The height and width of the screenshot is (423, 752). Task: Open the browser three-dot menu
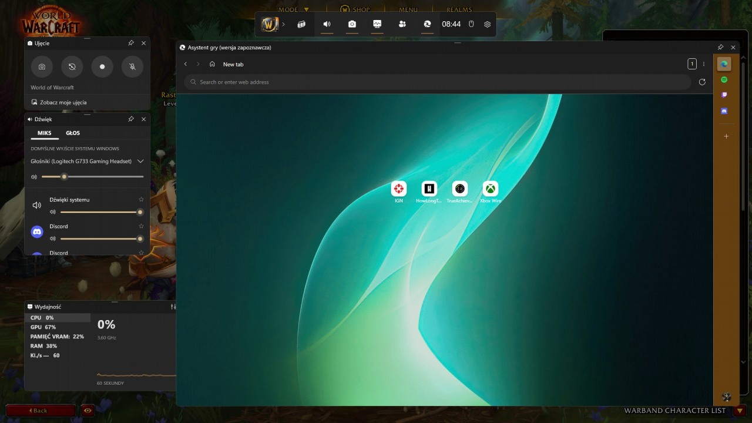click(703, 64)
